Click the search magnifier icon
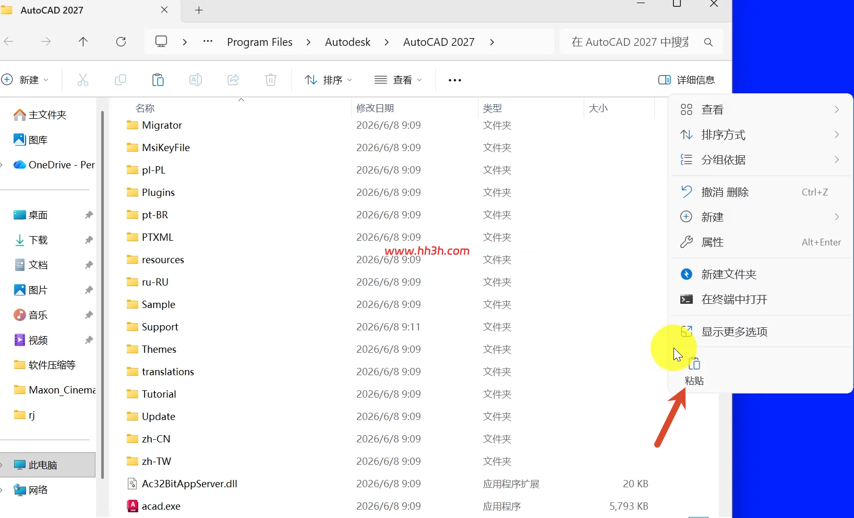 tap(708, 42)
